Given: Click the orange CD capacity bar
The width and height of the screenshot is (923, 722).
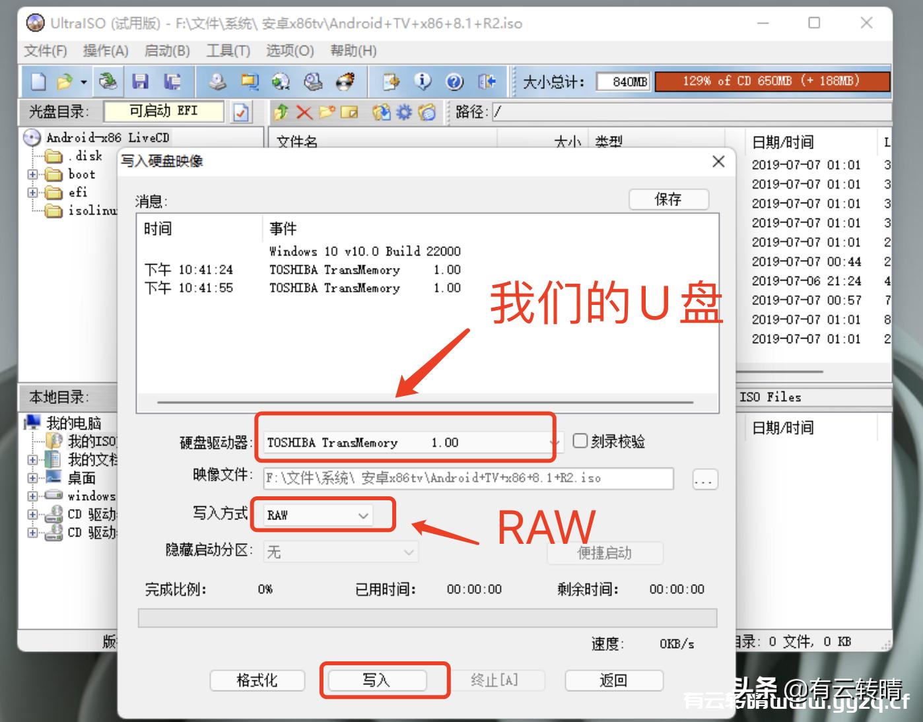Looking at the screenshot, I should coord(771,81).
